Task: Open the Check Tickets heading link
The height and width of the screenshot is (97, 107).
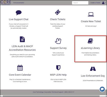Action: [58, 19]
